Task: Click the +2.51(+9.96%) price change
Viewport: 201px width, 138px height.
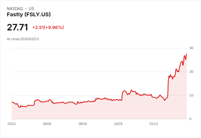Action: click(48, 27)
